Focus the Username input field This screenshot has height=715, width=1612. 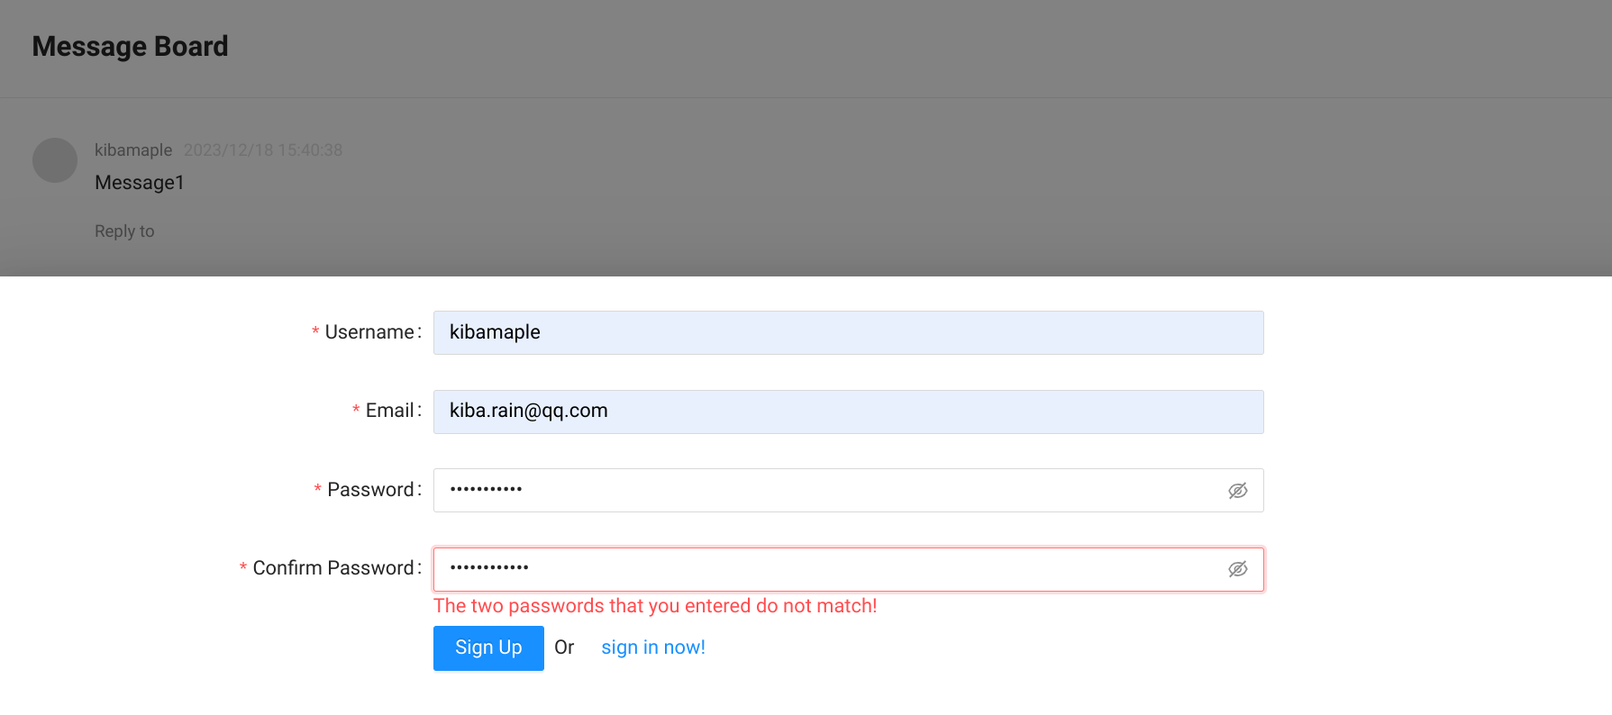click(848, 333)
